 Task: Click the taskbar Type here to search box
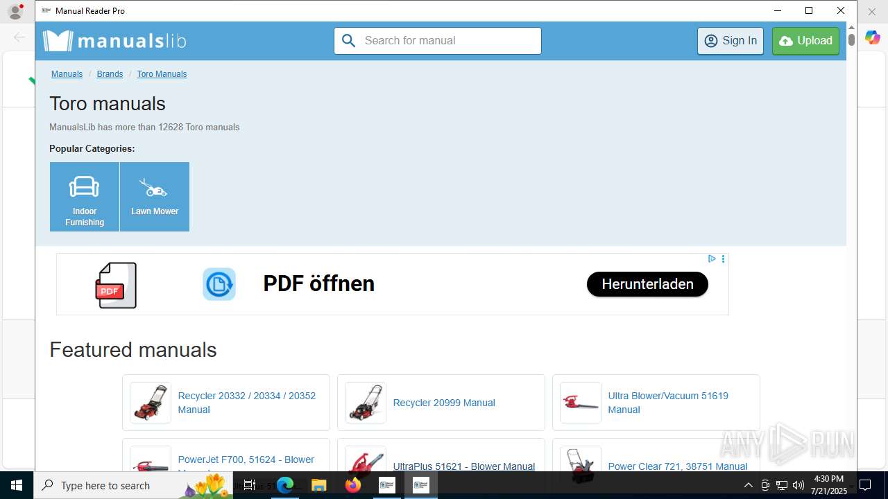tap(135, 485)
